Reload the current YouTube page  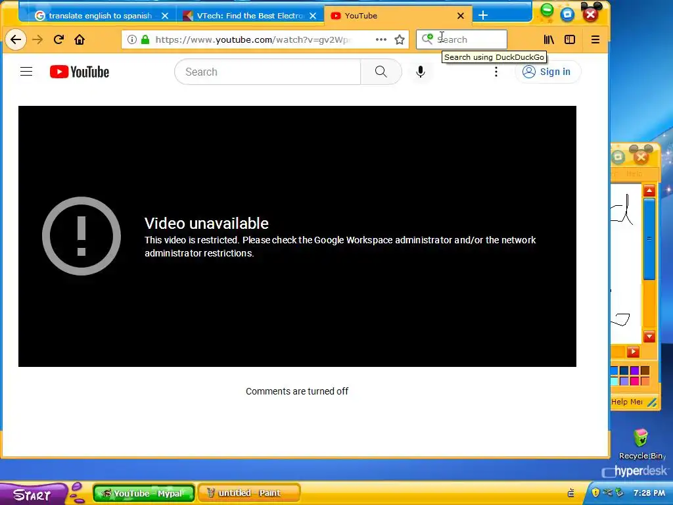pyautogui.click(x=58, y=39)
